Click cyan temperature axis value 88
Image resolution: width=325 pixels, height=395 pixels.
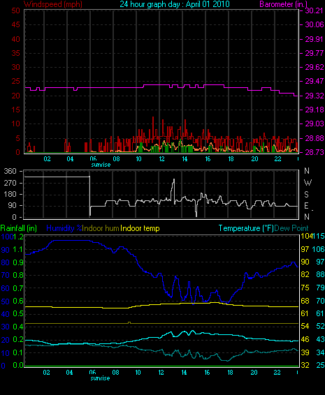click(x=320, y=274)
